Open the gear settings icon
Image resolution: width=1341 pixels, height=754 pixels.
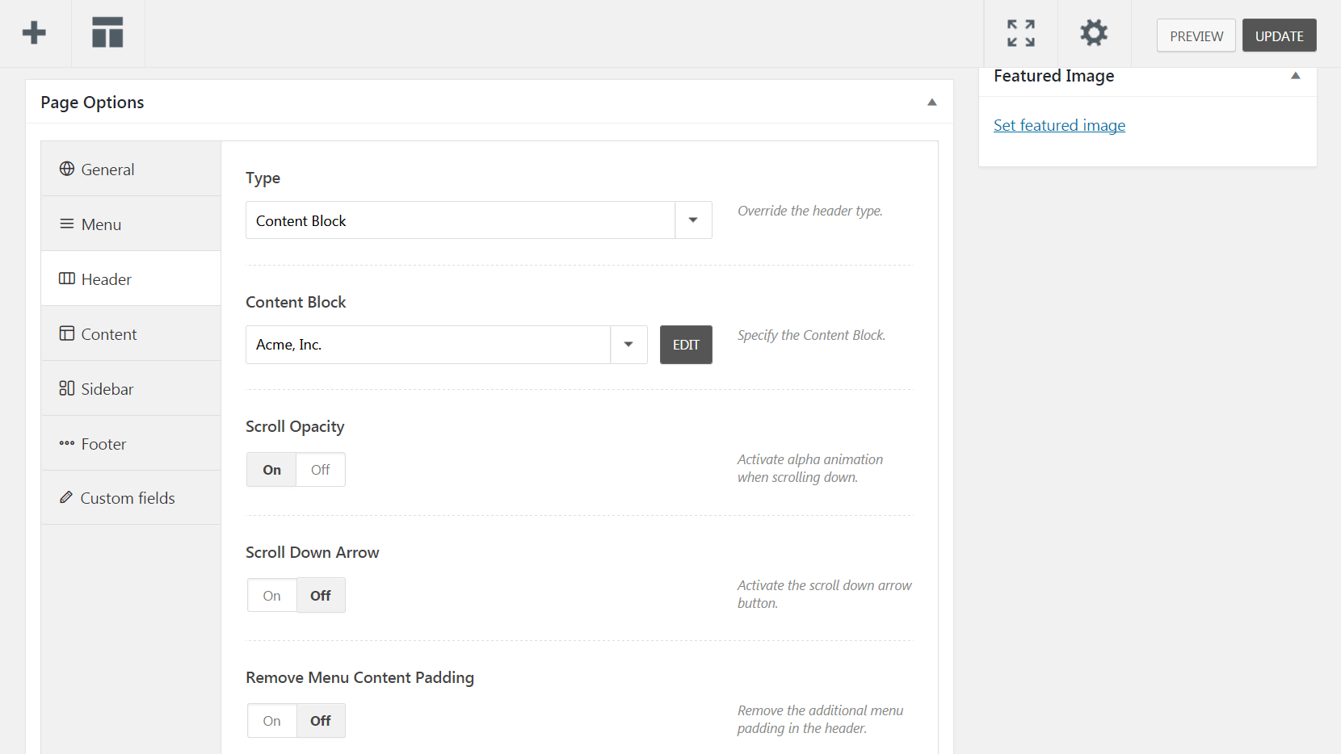(x=1094, y=33)
